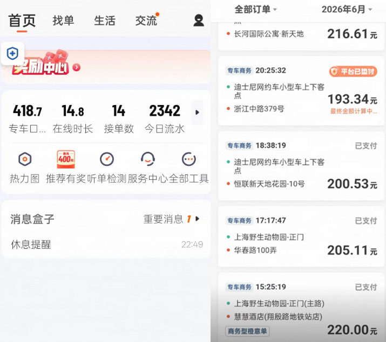386x342 pixels.
Task: Tap 上海野生动物园-正门(主路) pickup text
Action: (x=279, y=303)
